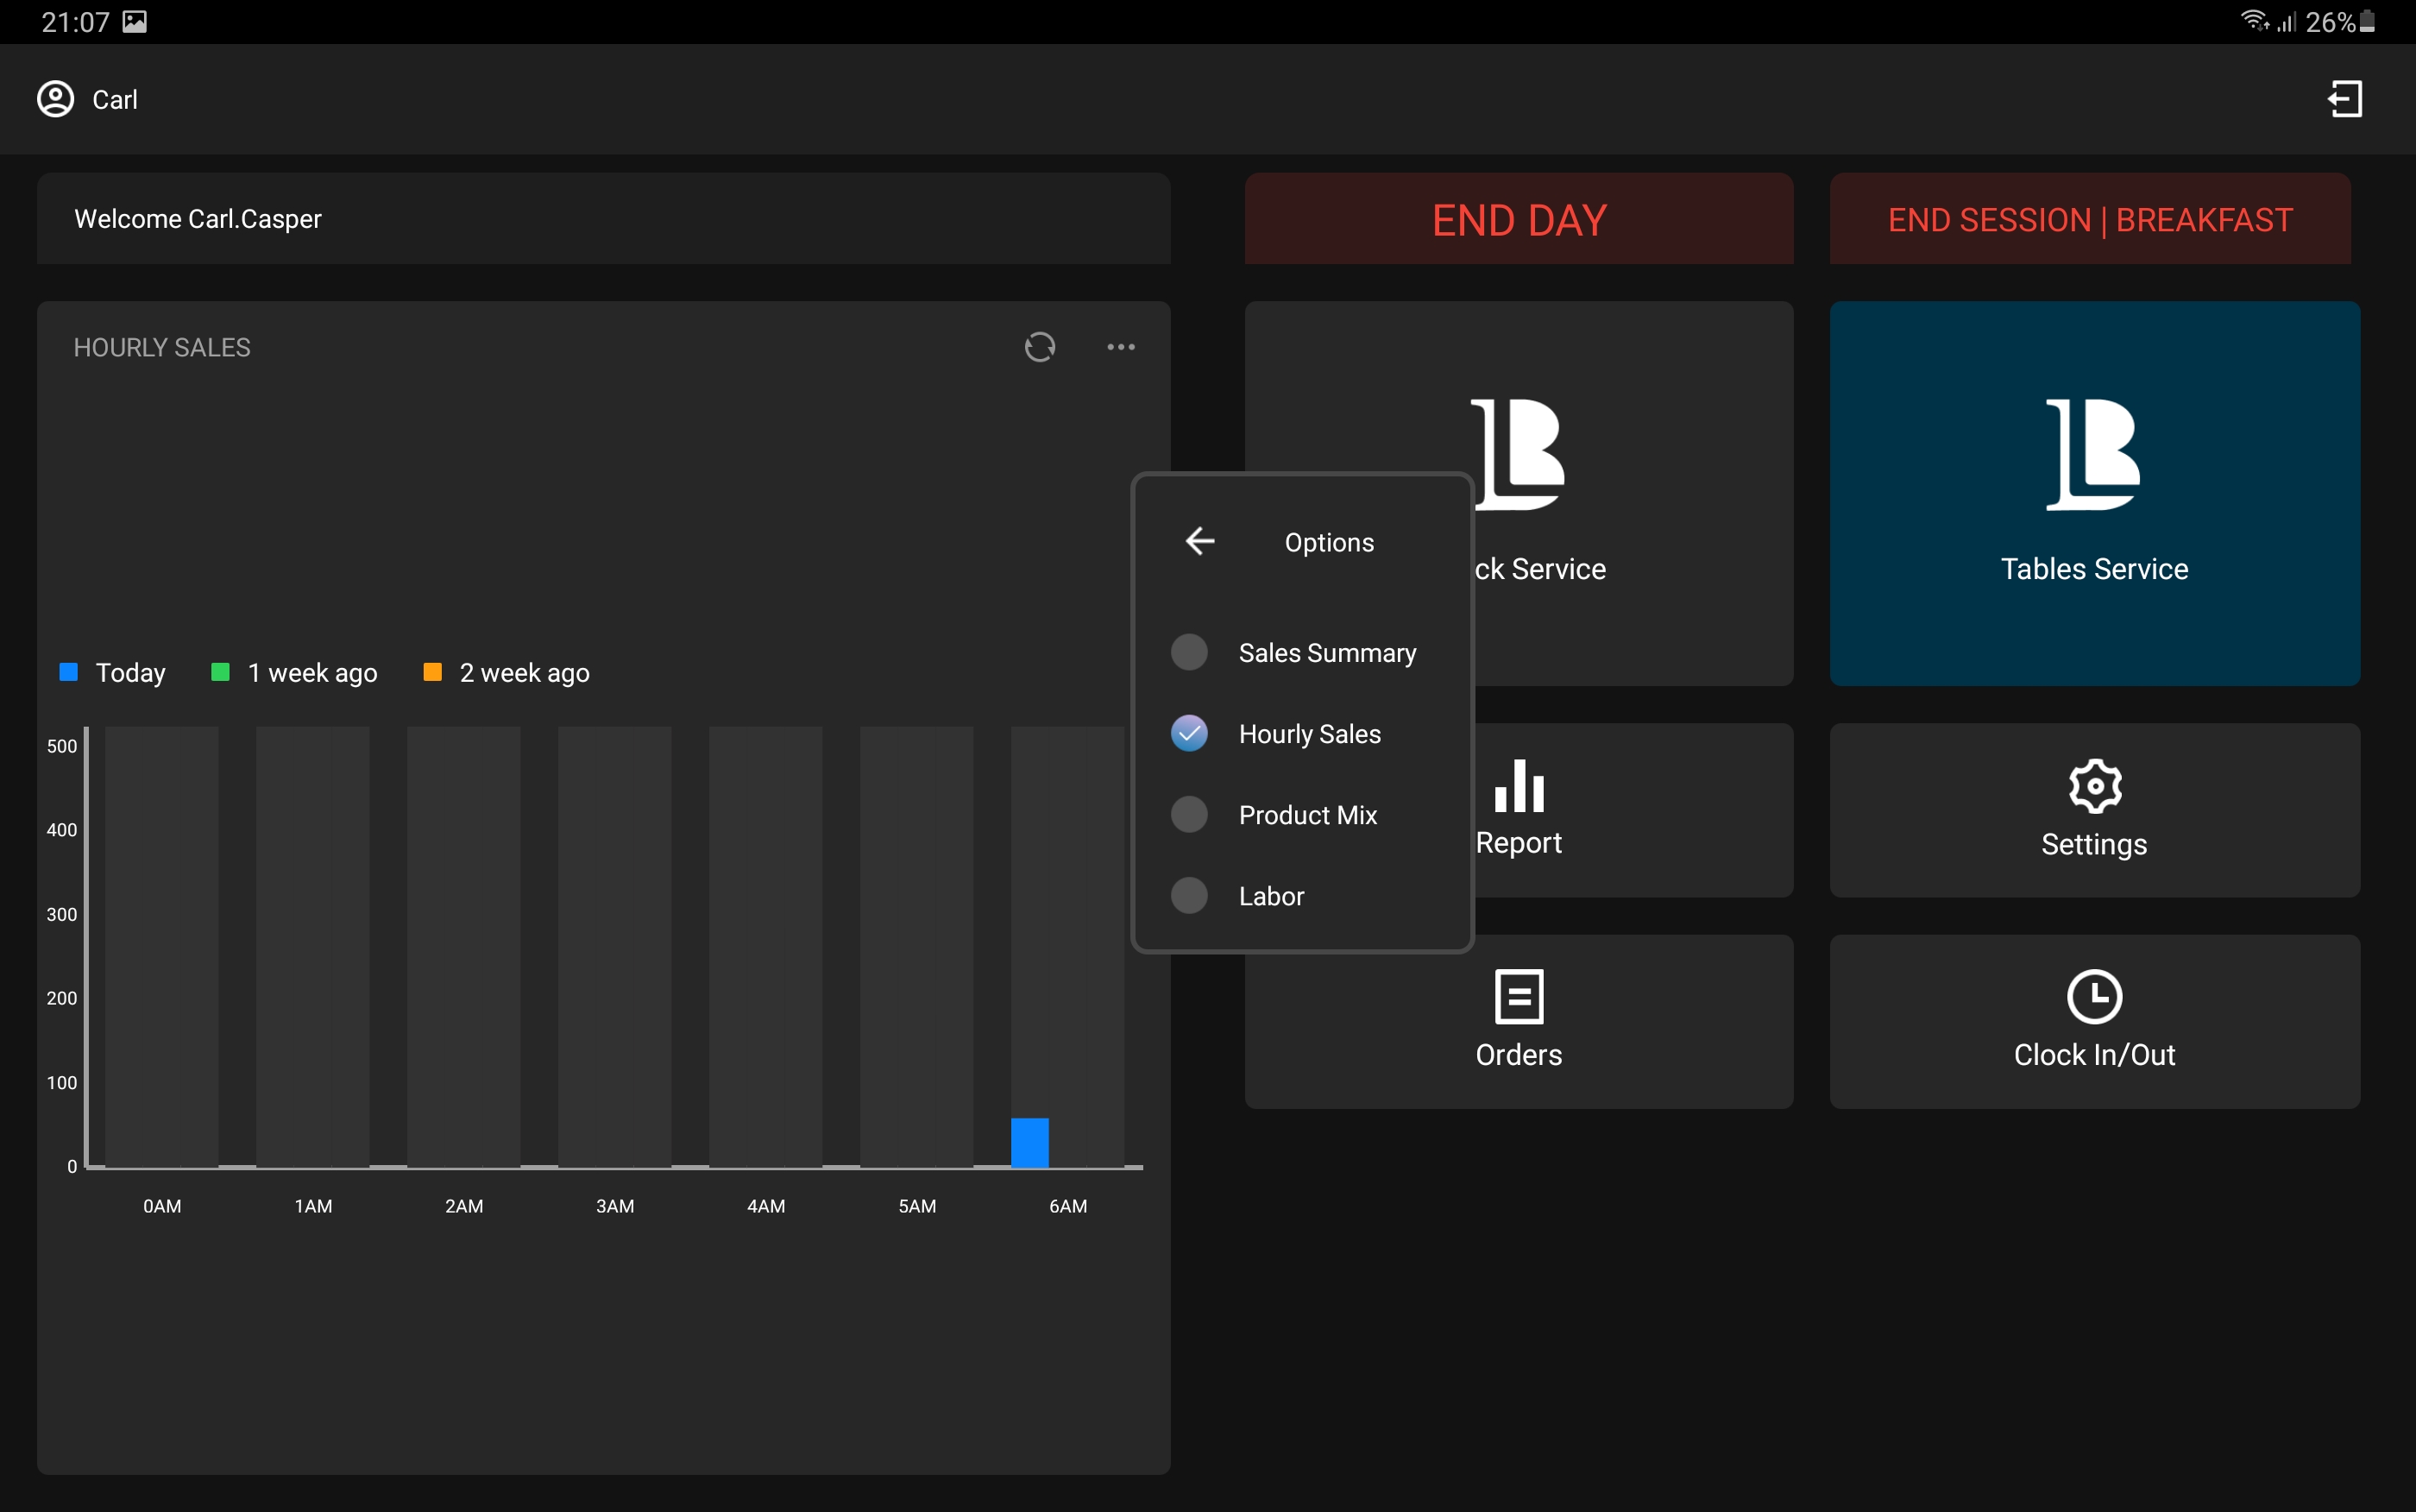Go back using the Options arrow
Viewport: 2416px width, 1512px height.
tap(1199, 541)
